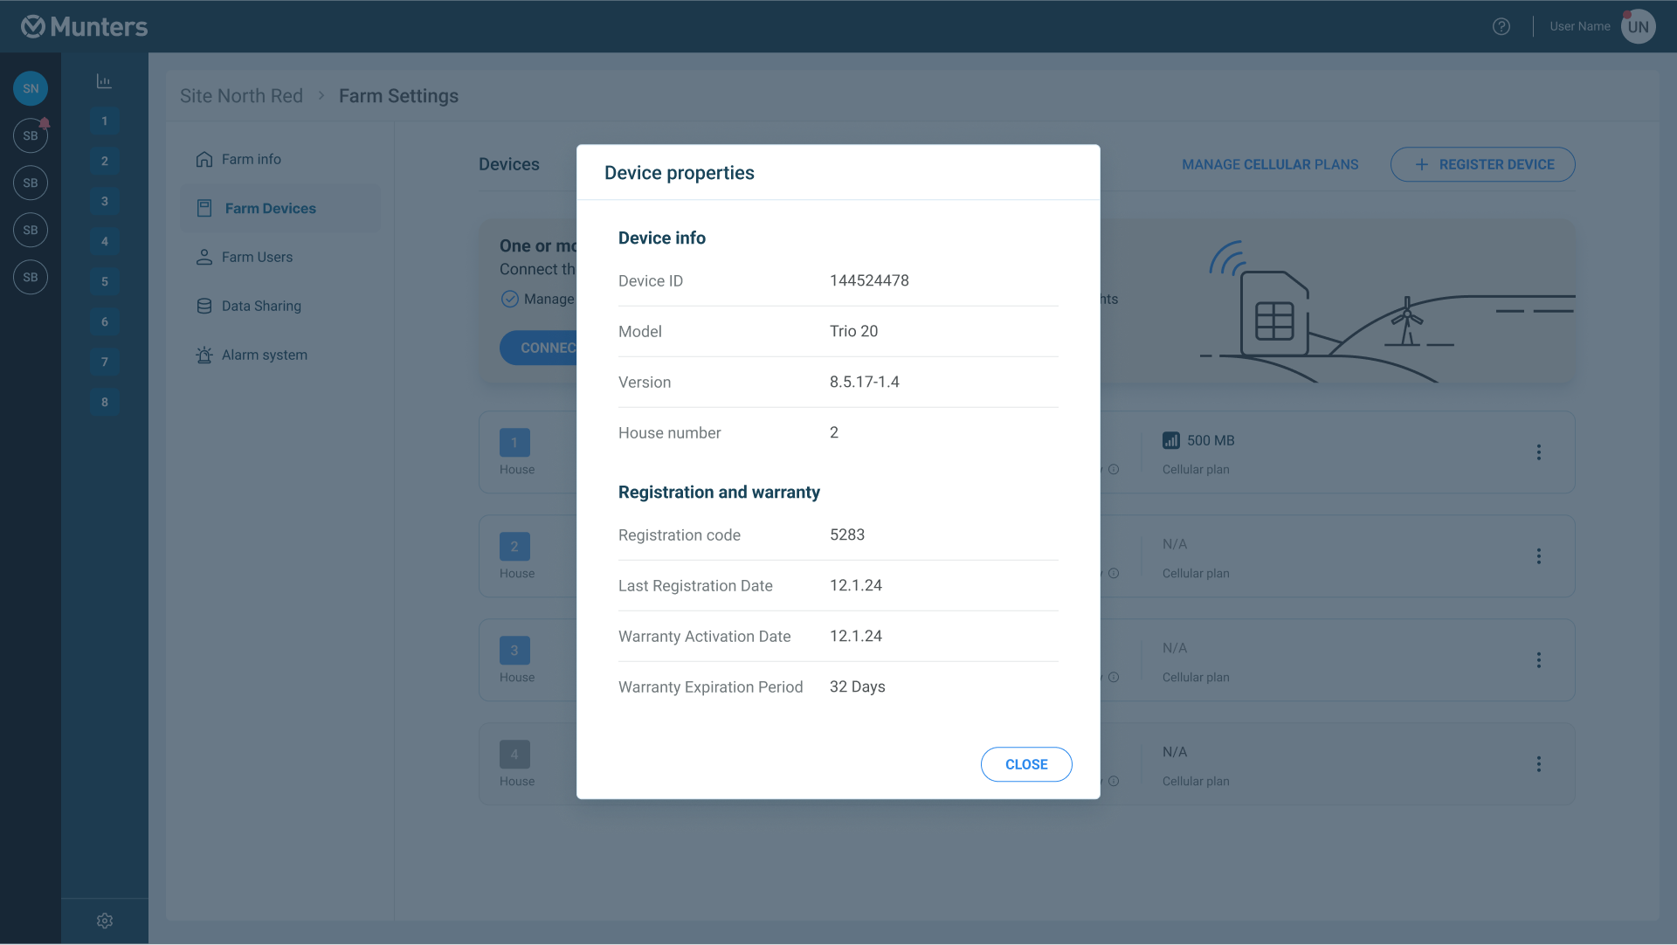Go to the Alarm system section
This screenshot has width=1677, height=945.
click(264, 355)
